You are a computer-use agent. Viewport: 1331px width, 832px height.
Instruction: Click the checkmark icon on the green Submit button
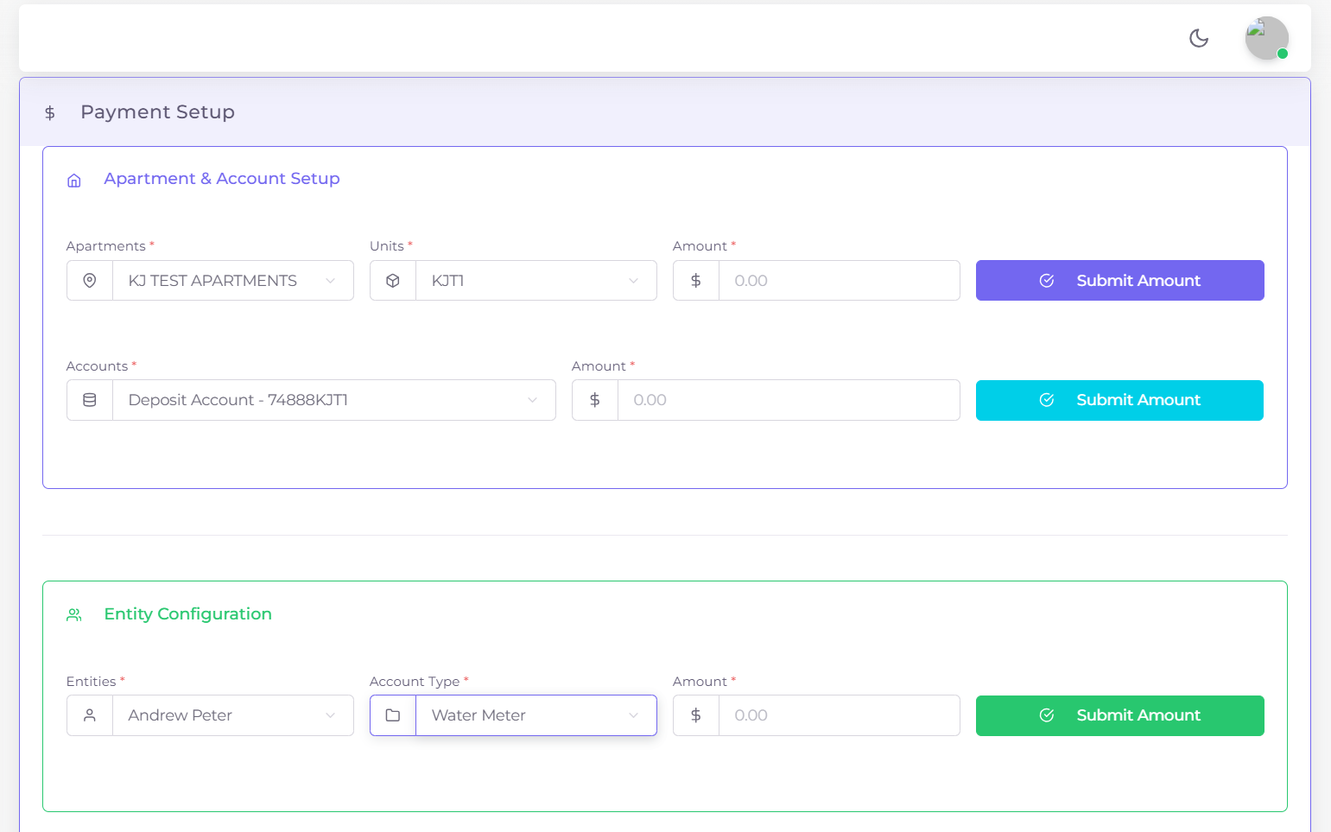1047,715
